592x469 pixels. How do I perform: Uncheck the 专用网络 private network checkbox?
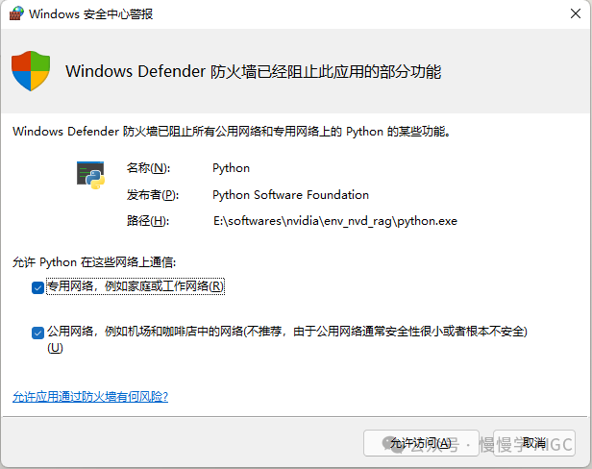pos(37,286)
